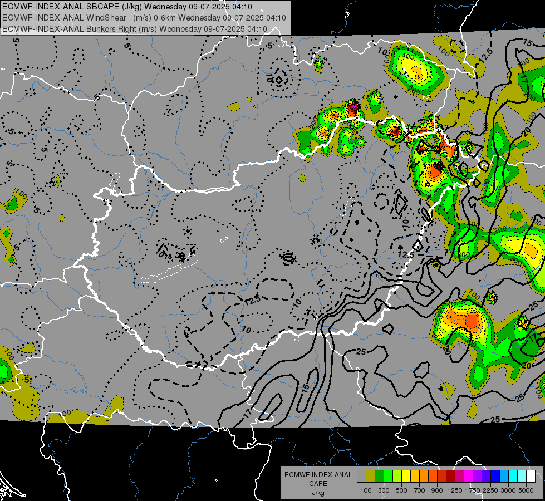Click the legend value 2250
Image resolution: width=545 pixels, height=501 pixels.
pyautogui.click(x=490, y=490)
